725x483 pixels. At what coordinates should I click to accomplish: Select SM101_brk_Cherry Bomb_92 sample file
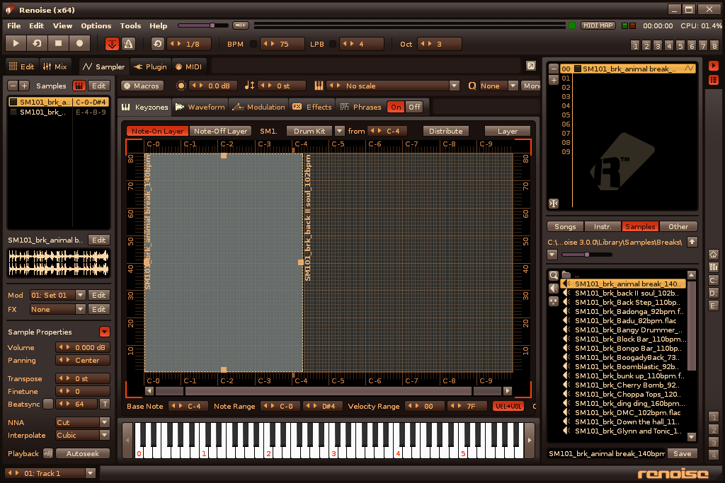point(623,385)
